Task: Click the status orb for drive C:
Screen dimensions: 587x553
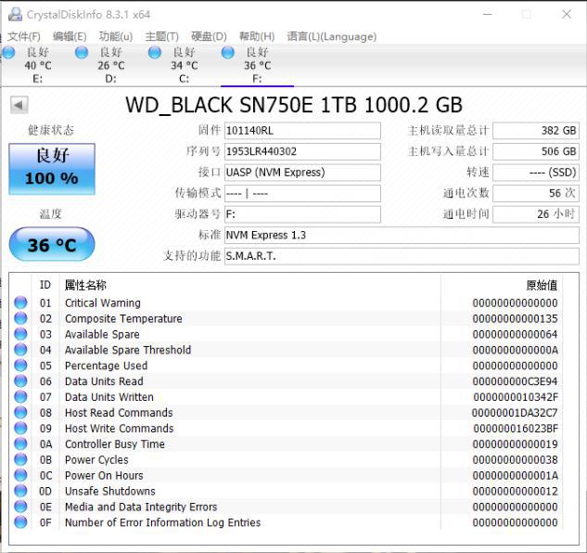Action: (x=154, y=53)
